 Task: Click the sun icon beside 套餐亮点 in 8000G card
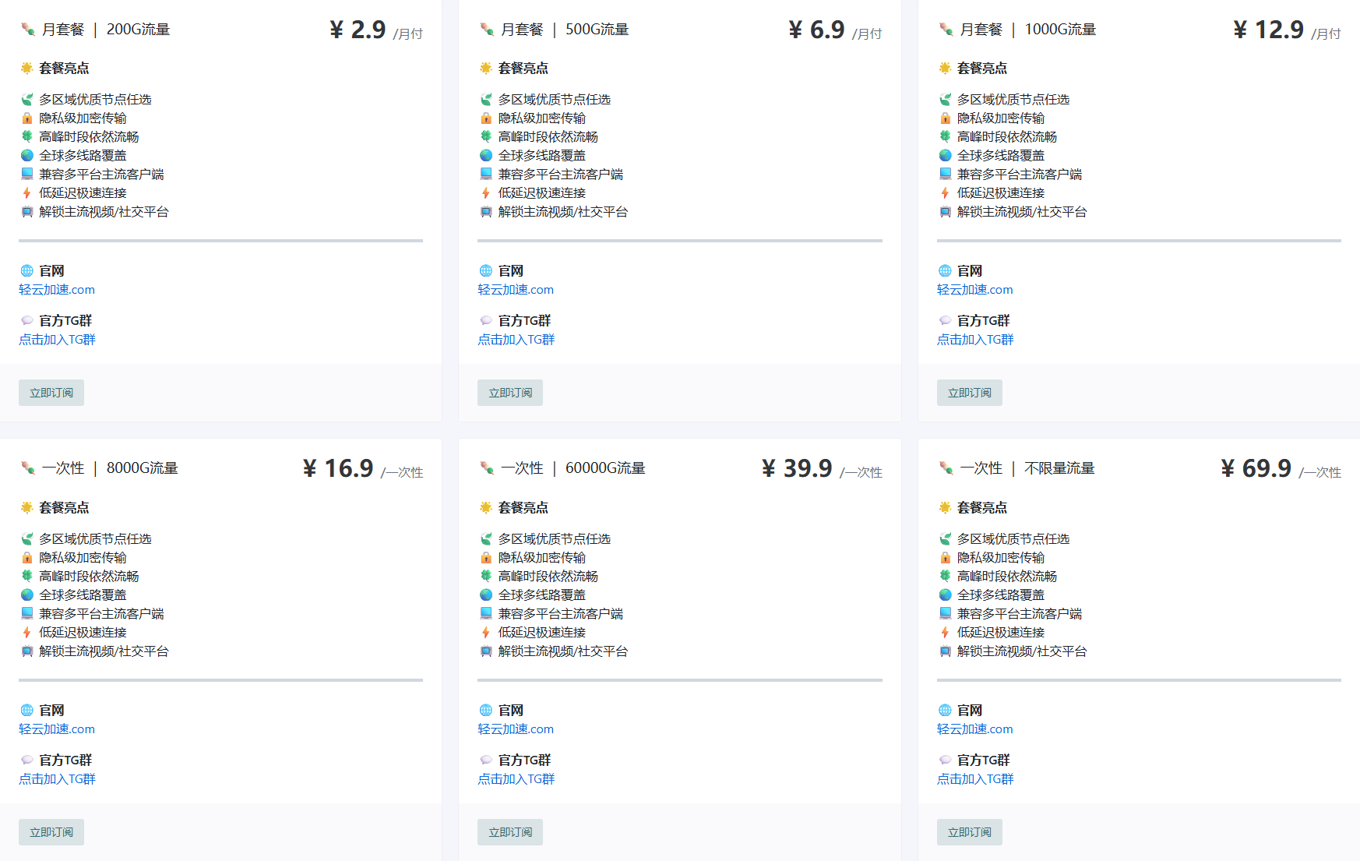pyautogui.click(x=27, y=507)
